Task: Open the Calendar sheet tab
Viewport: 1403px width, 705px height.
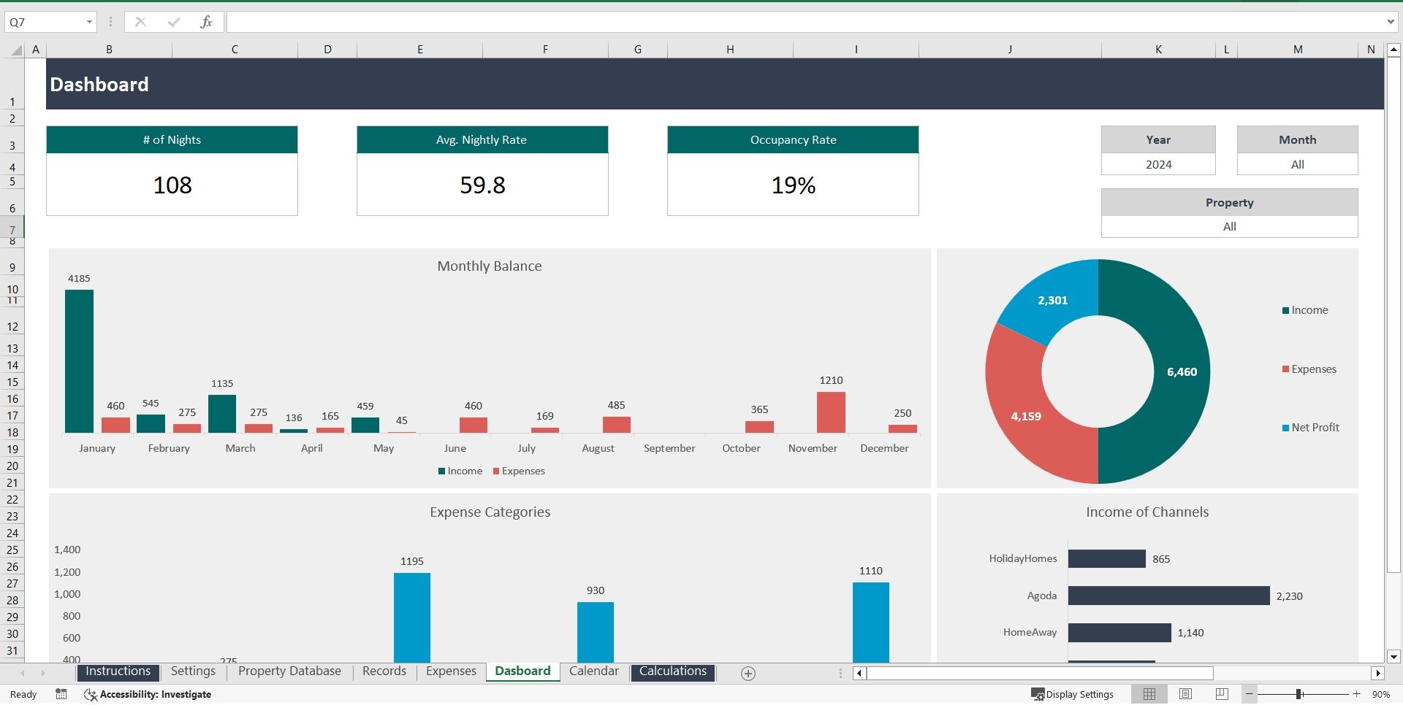Action: tap(594, 671)
